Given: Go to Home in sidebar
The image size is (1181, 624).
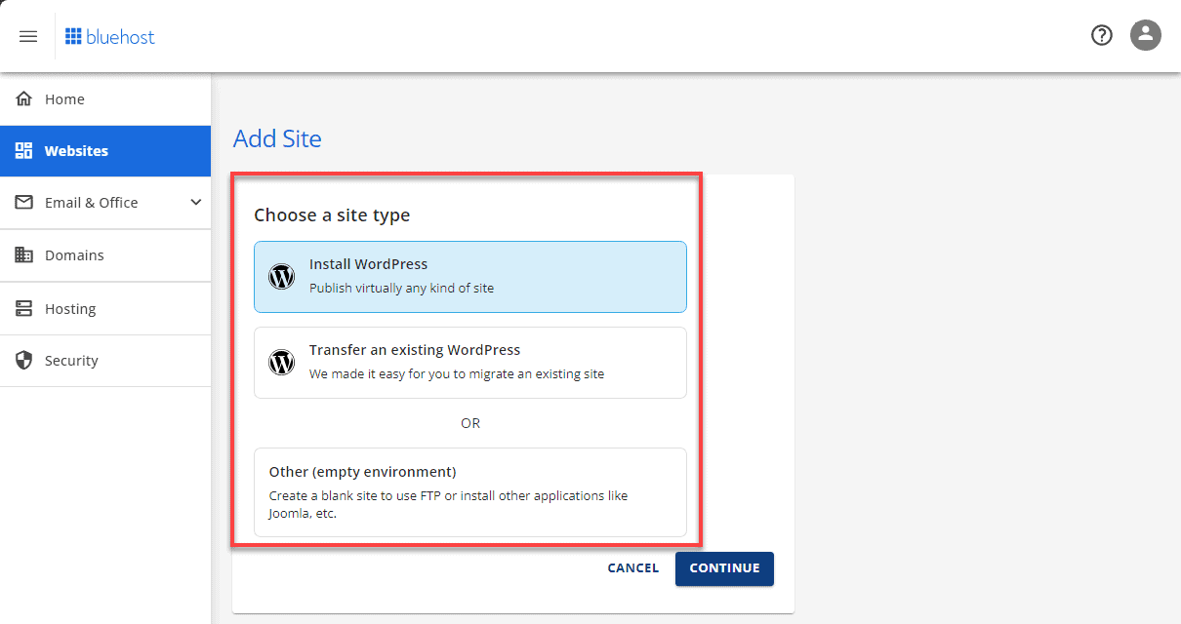Looking at the screenshot, I should pos(105,98).
